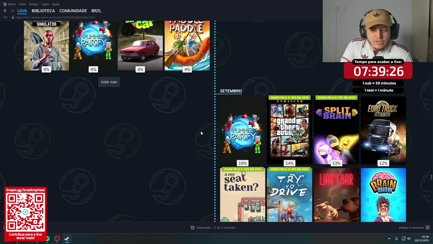
Task: Open the Amigos e conversas chat icon
Action: click(x=428, y=228)
